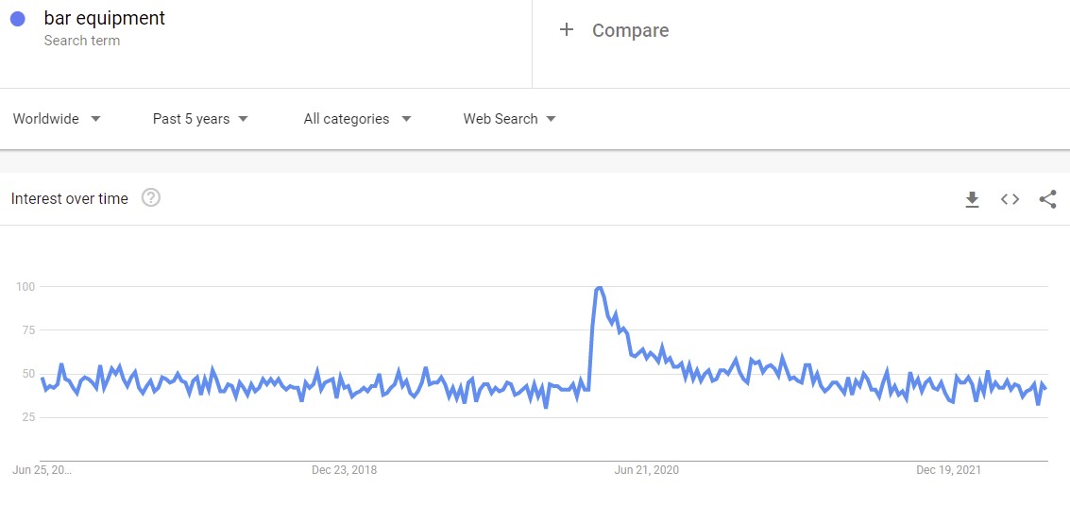Click the embed code icon
The image size is (1070, 506).
click(x=1010, y=199)
